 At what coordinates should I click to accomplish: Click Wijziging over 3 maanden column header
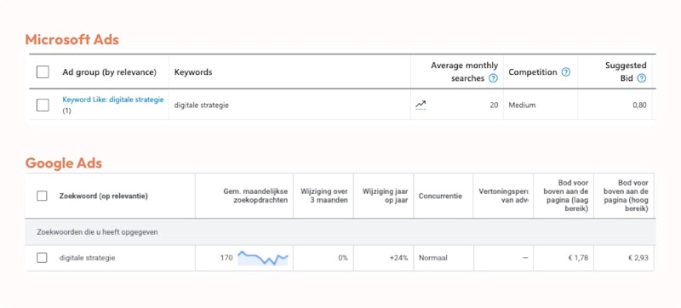324,196
